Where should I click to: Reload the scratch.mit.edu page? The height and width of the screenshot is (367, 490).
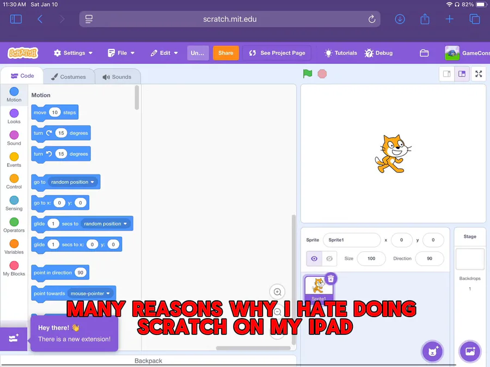(x=371, y=19)
